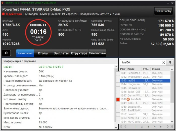Switch to the Структура tab
This screenshot has height=131, width=176.
(x=79, y=53)
